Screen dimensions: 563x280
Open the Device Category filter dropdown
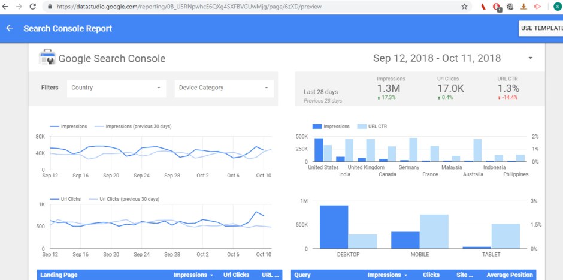click(x=224, y=88)
